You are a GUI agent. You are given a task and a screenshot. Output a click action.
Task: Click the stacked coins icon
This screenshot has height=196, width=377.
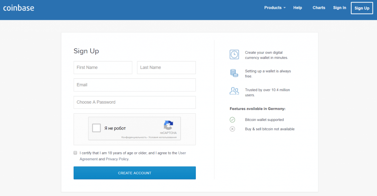point(234,73)
